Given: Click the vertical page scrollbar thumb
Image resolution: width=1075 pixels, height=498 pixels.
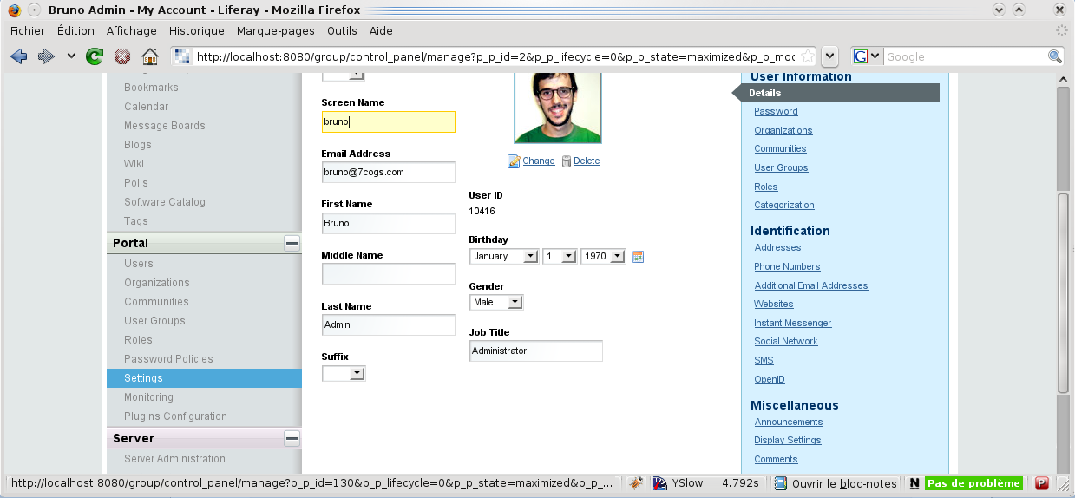Looking at the screenshot, I should point(1063,292).
